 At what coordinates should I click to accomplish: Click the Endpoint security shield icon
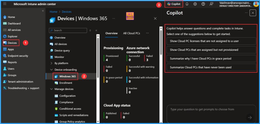pos(5,56)
